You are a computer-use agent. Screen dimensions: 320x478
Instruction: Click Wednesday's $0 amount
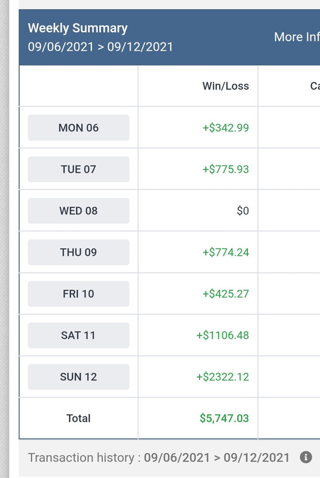coord(242,211)
